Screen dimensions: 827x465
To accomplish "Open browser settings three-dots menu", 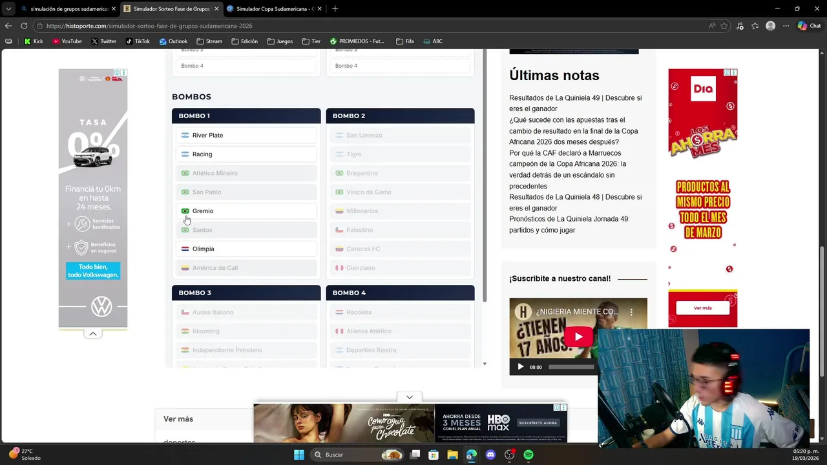I will (786, 26).
